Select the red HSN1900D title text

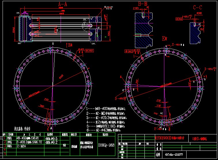point(170,138)
